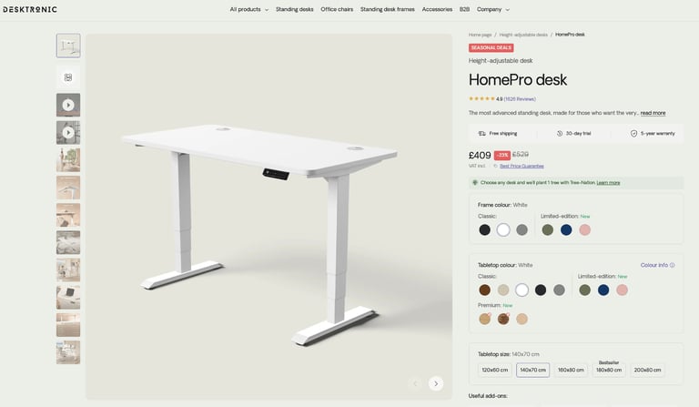Select 160x80 cm tabletop size
This screenshot has height=407, width=699.
[x=571, y=370]
